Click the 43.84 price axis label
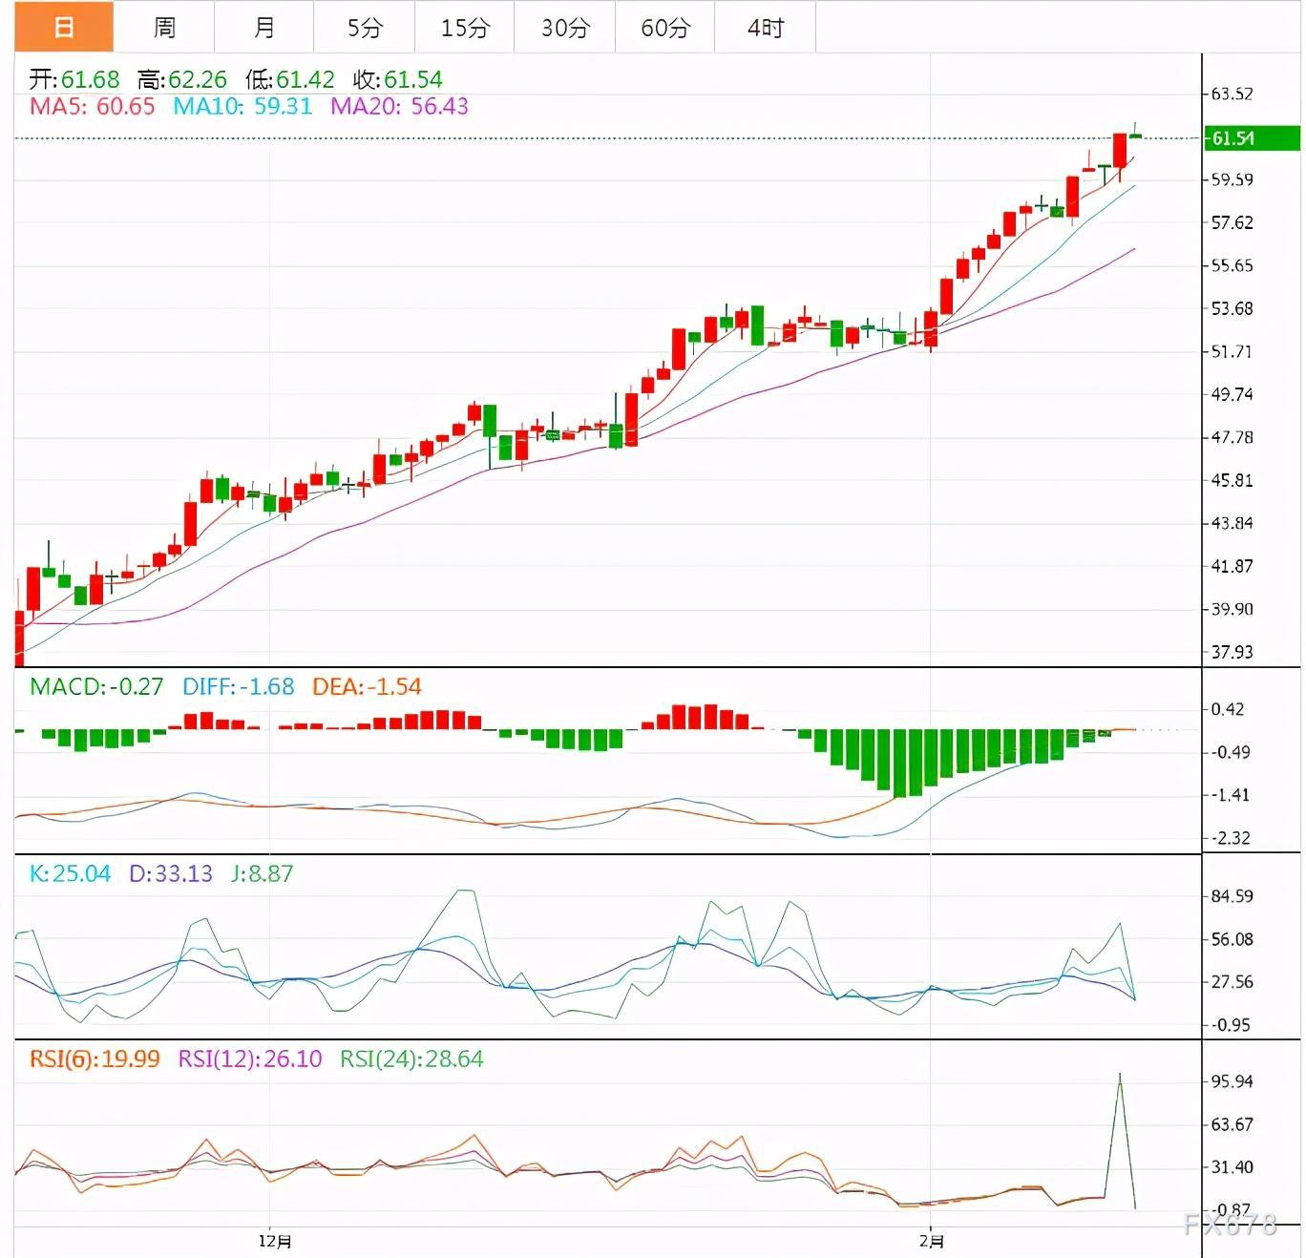The height and width of the screenshot is (1258, 1306). pos(1232,523)
